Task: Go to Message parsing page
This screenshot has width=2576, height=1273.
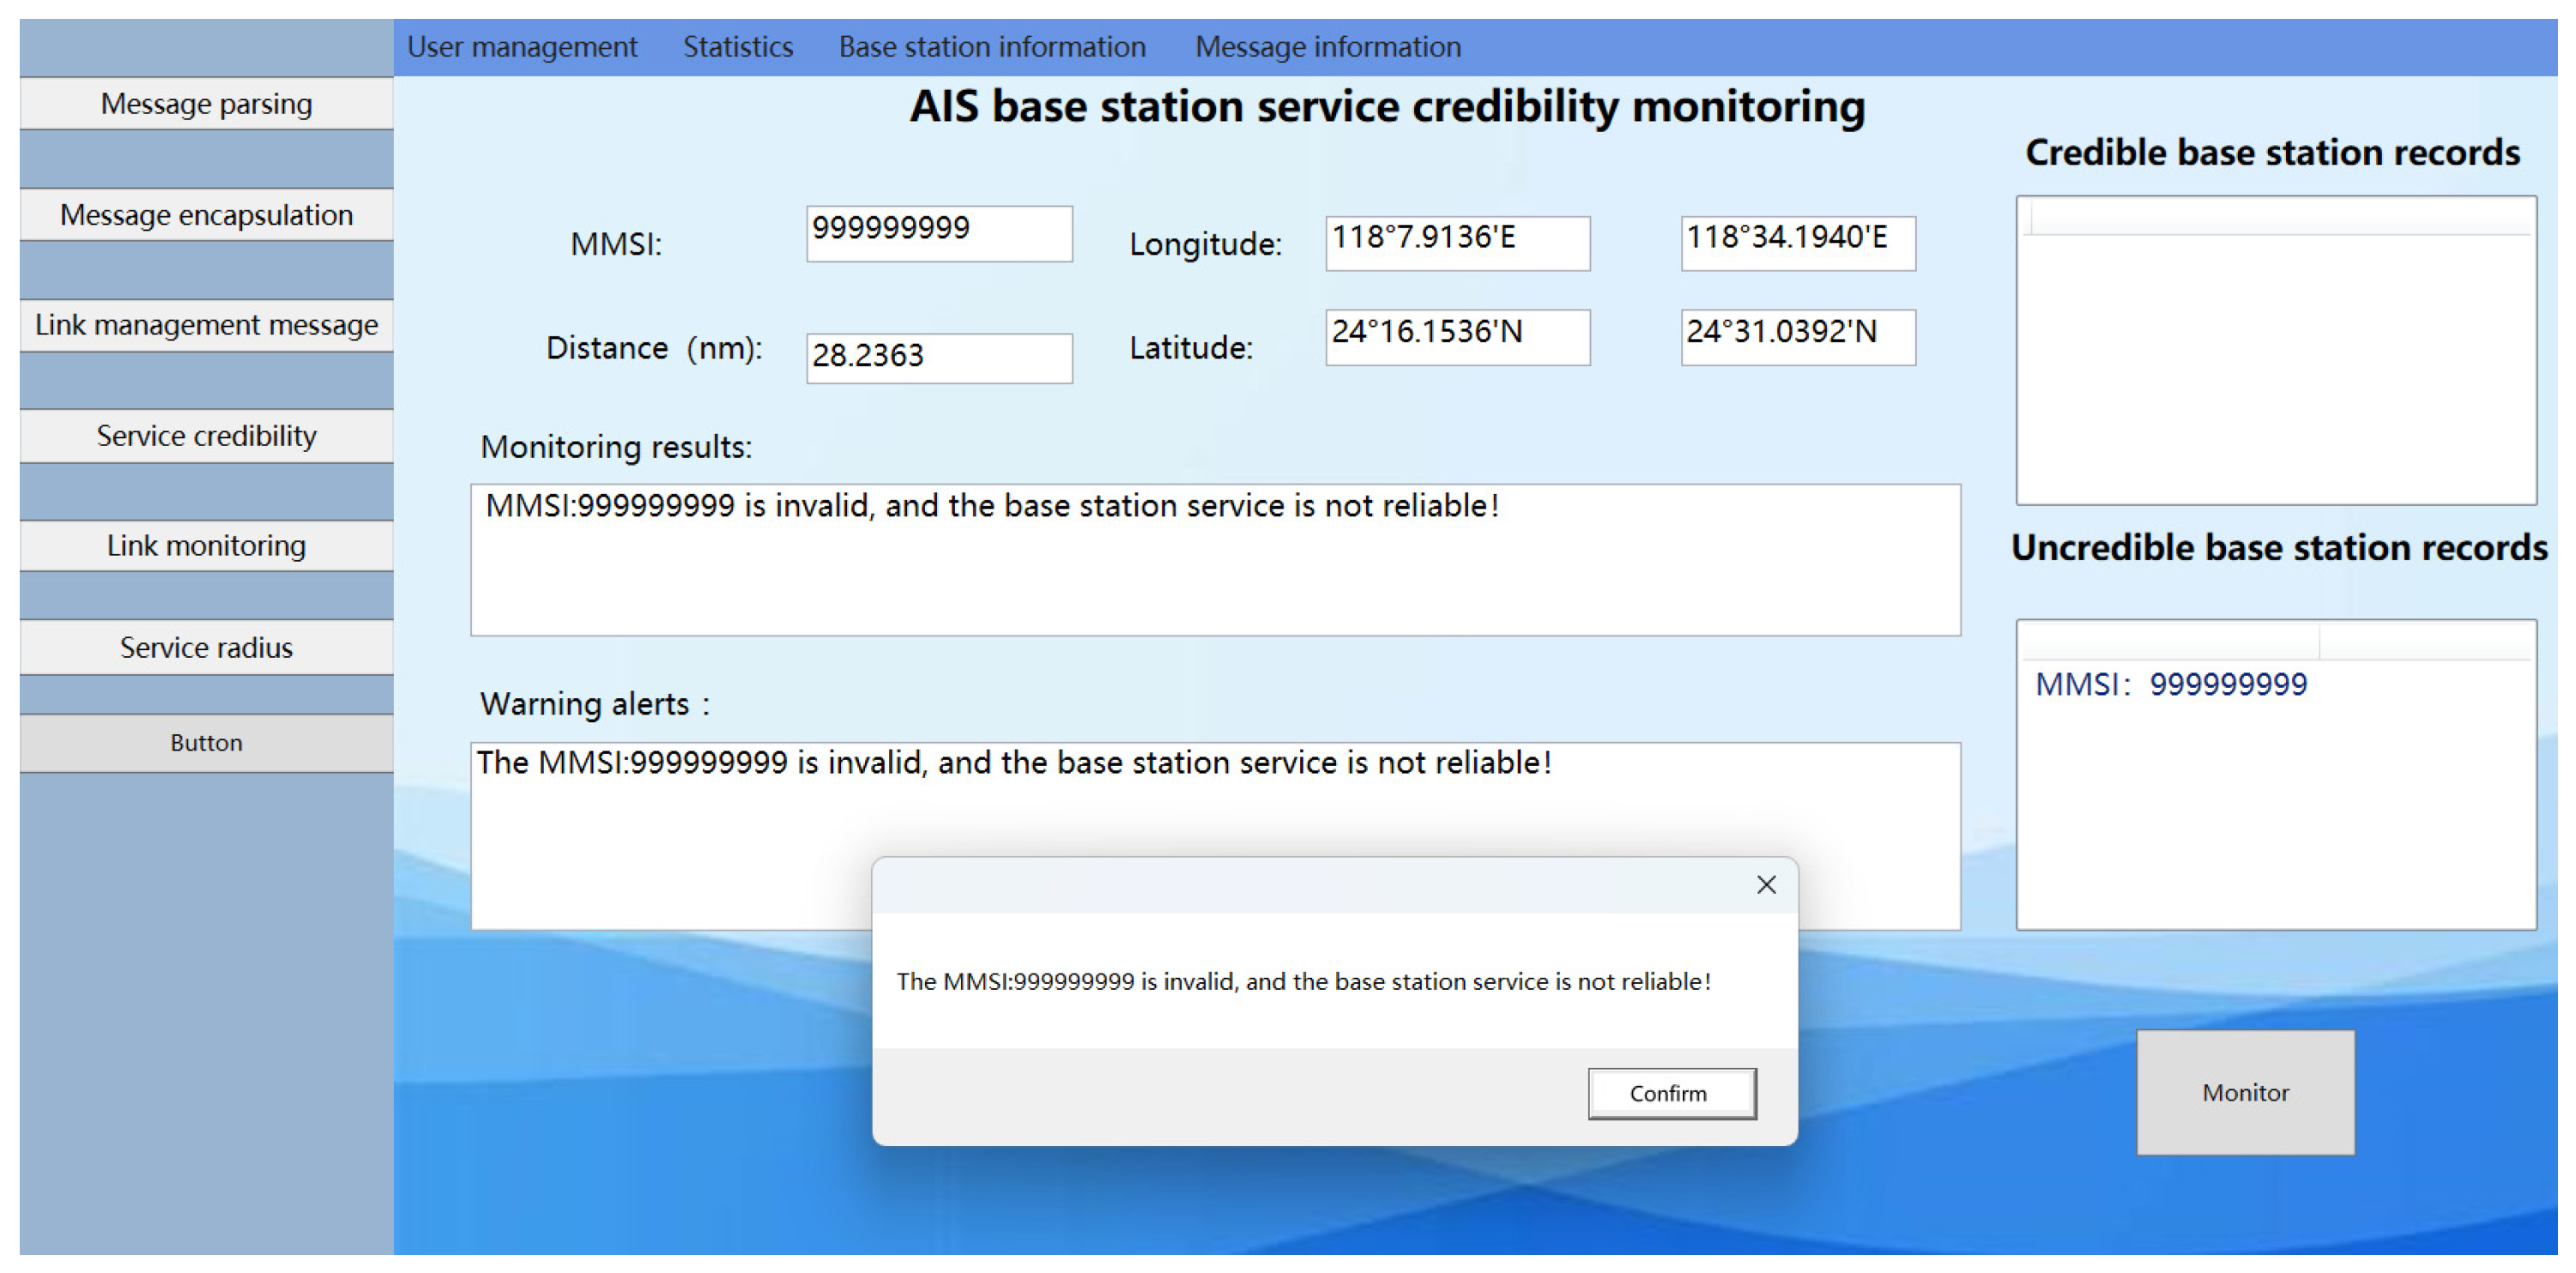Action: point(206,104)
